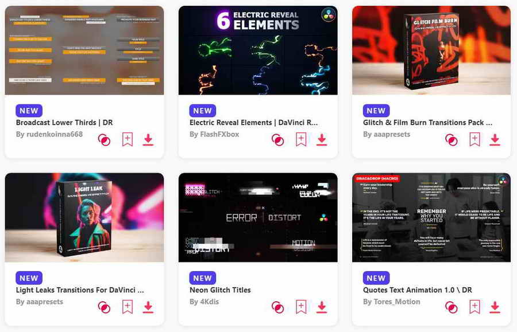
Task: Open the Light Leak box preview thumbnail
Action: [84, 217]
